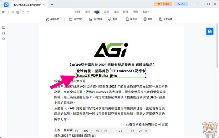The width and height of the screenshot is (219, 138).
Task: Switch to the 頁面 page tab
Action: click(116, 12)
